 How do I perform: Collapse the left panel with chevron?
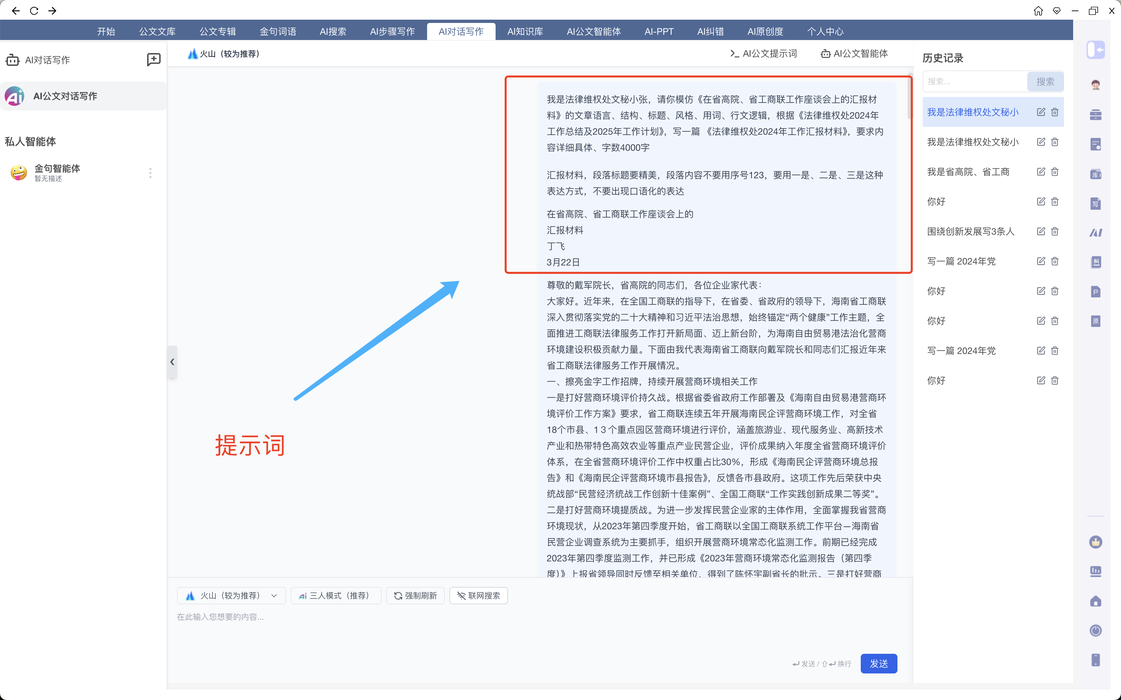click(172, 362)
